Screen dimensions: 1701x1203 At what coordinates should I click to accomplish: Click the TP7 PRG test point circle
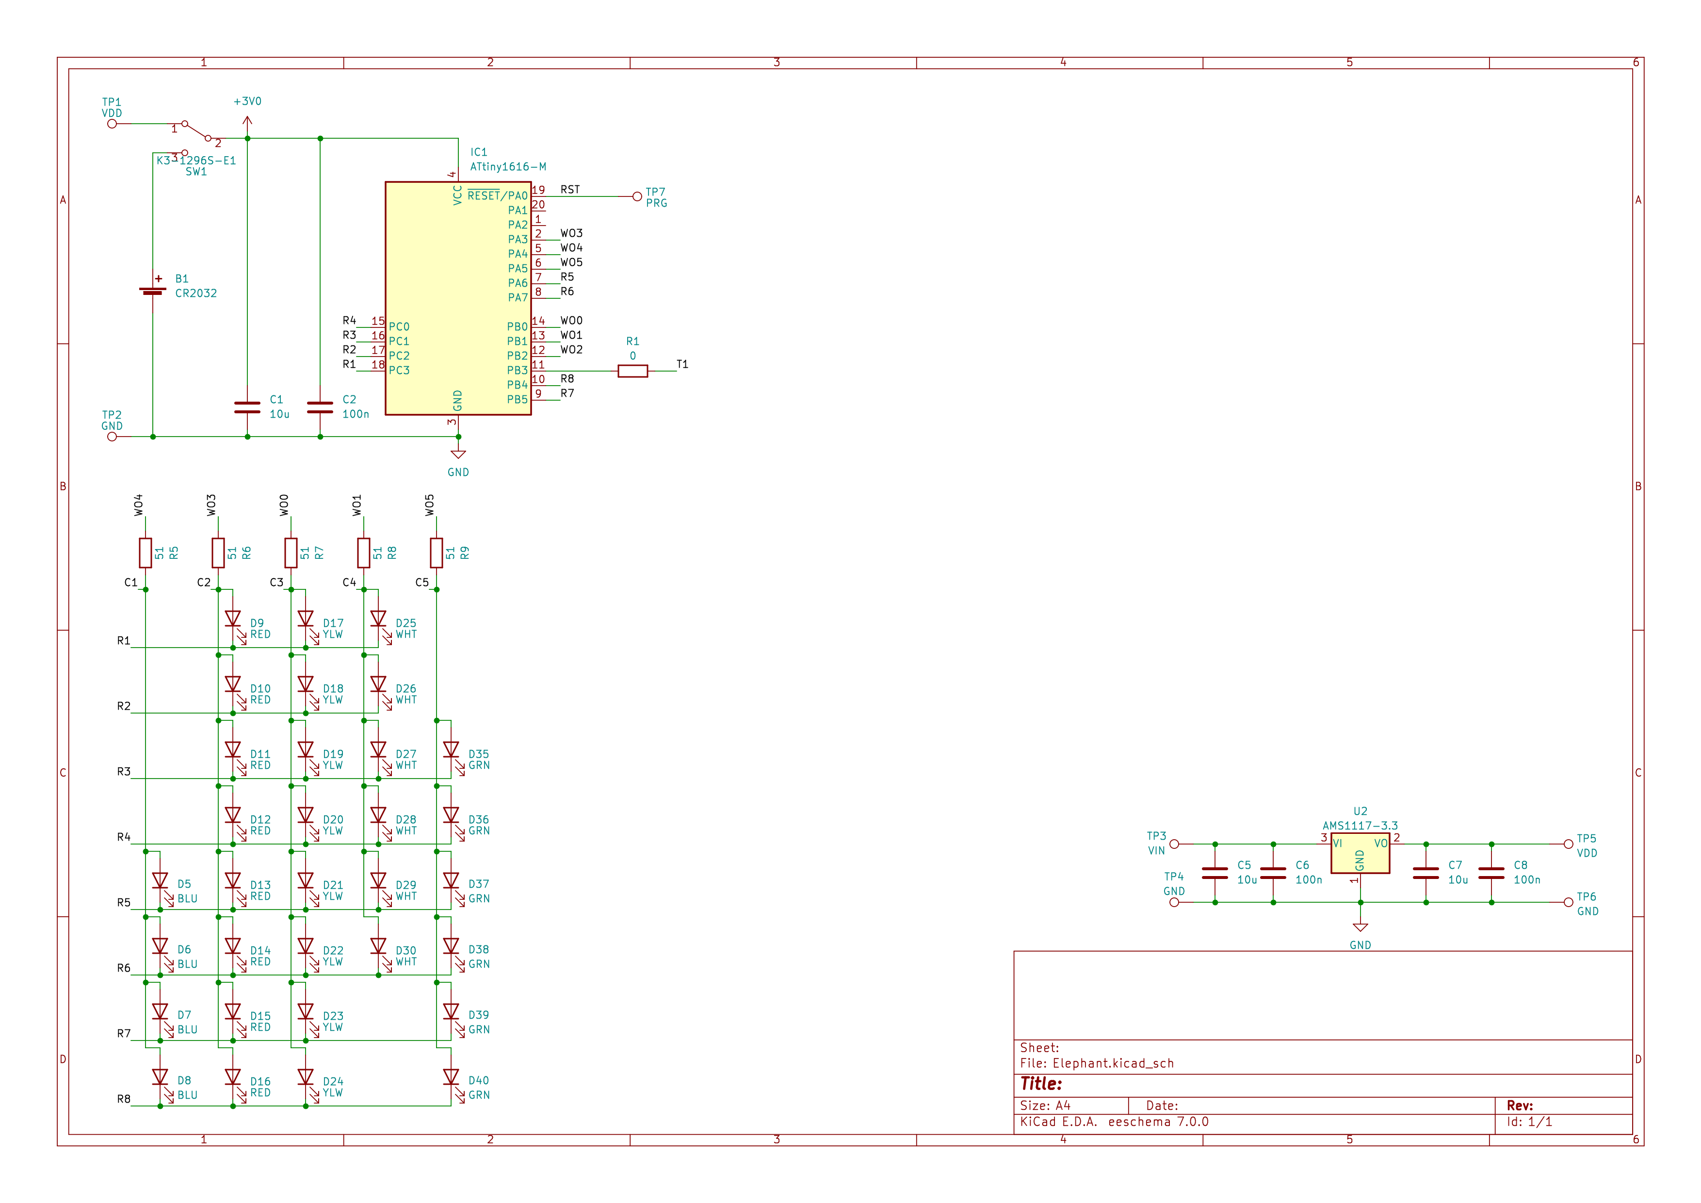637,196
